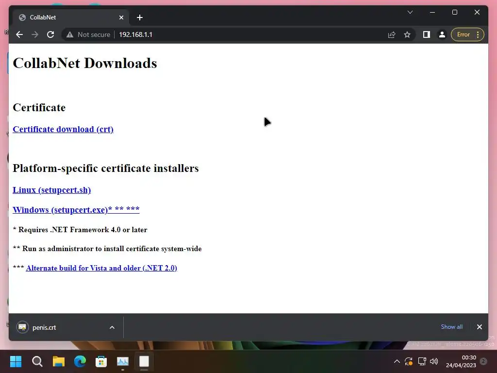The image size is (497, 373).
Task: Open File Explorer from taskbar
Action: pyautogui.click(x=59, y=361)
